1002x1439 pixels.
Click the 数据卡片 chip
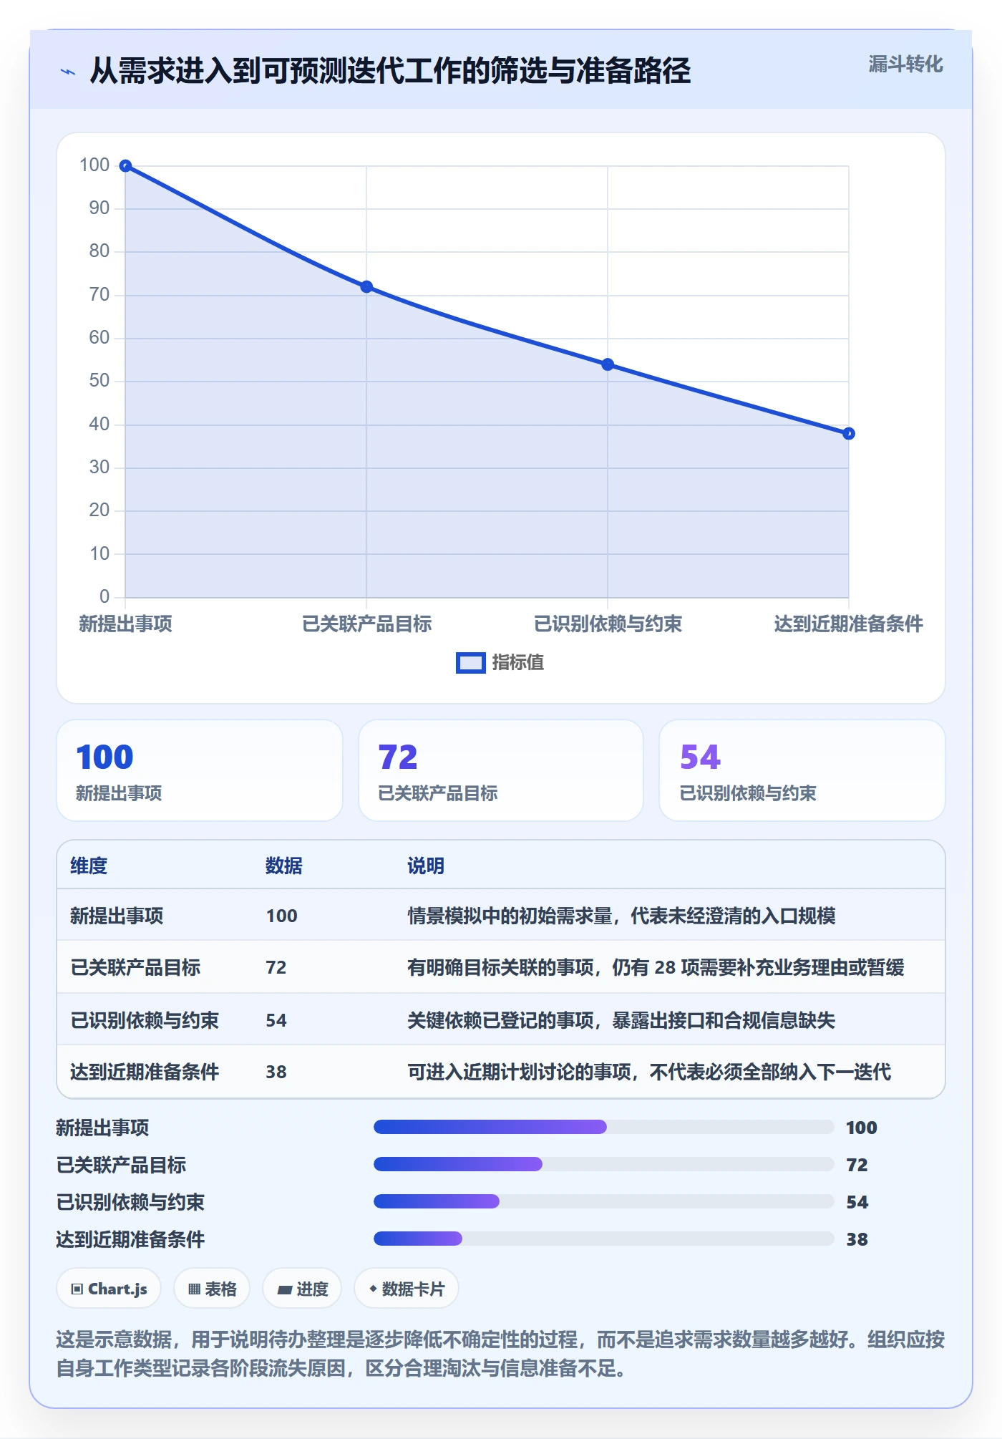click(407, 1289)
